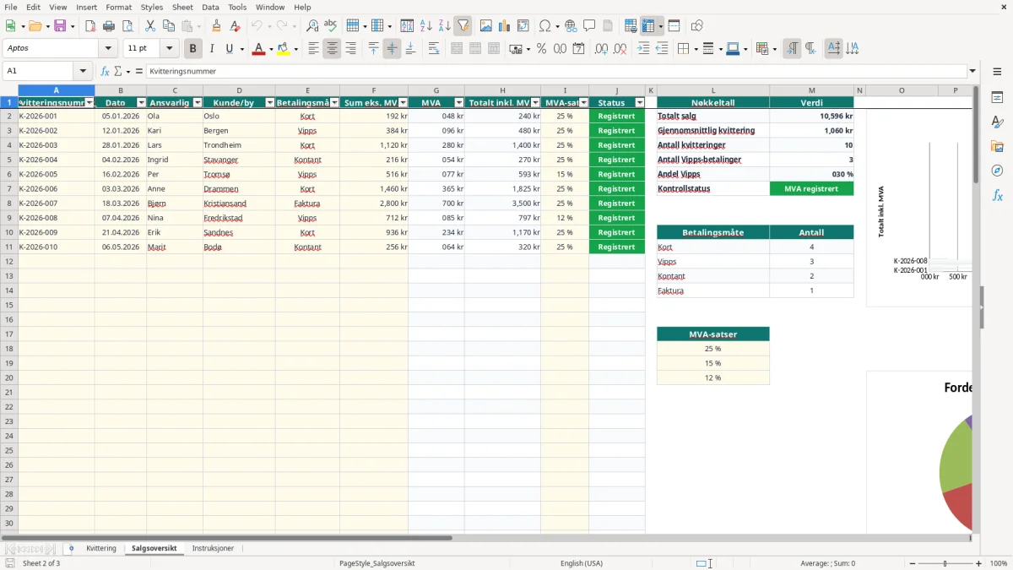The height and width of the screenshot is (570, 1013).
Task: Toggle Print Preview icon
Action: (127, 26)
